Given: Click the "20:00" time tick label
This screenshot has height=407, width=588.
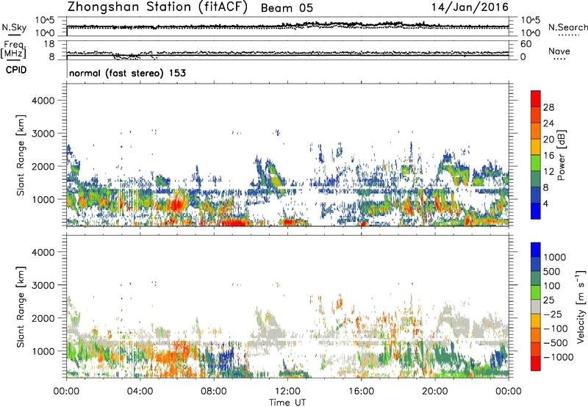Looking at the screenshot, I should 435,392.
